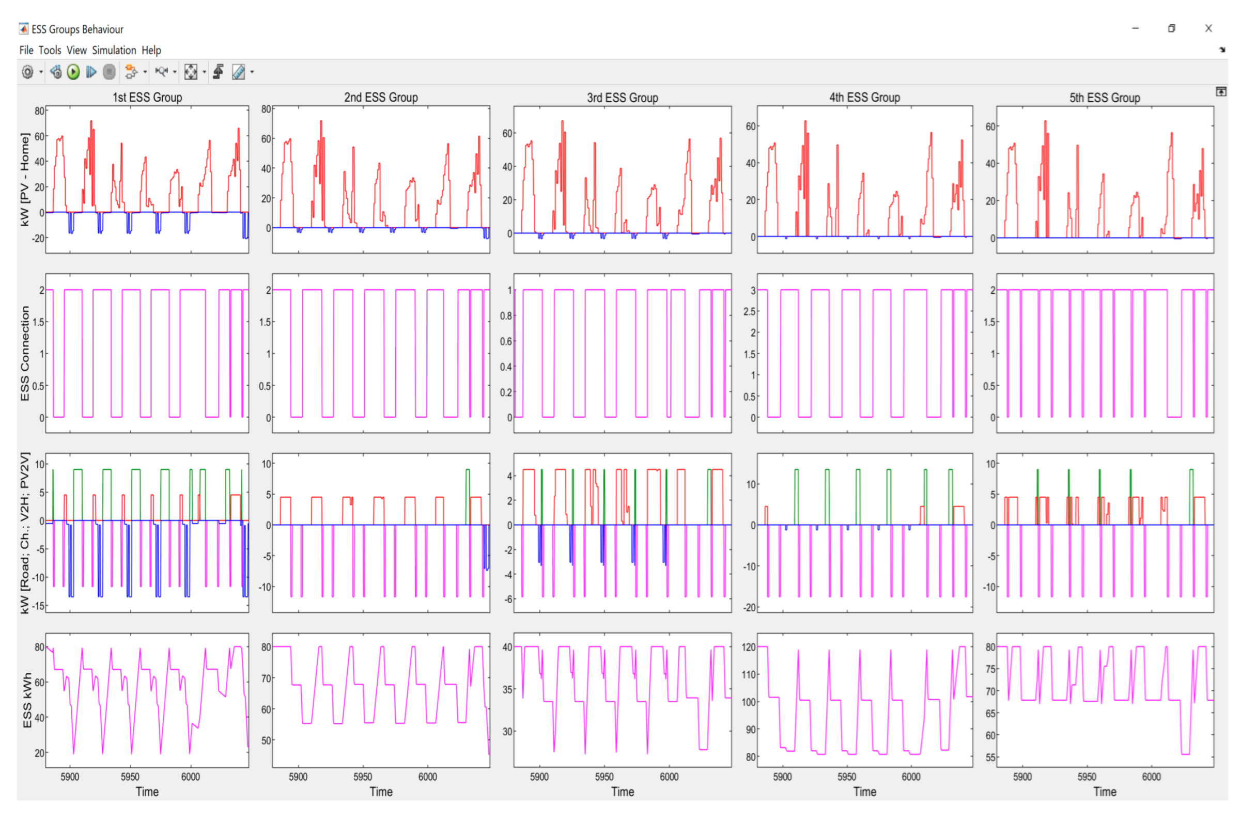Open the Triggers tool icon
The width and height of the screenshot is (1241, 821).
pyautogui.click(x=219, y=72)
